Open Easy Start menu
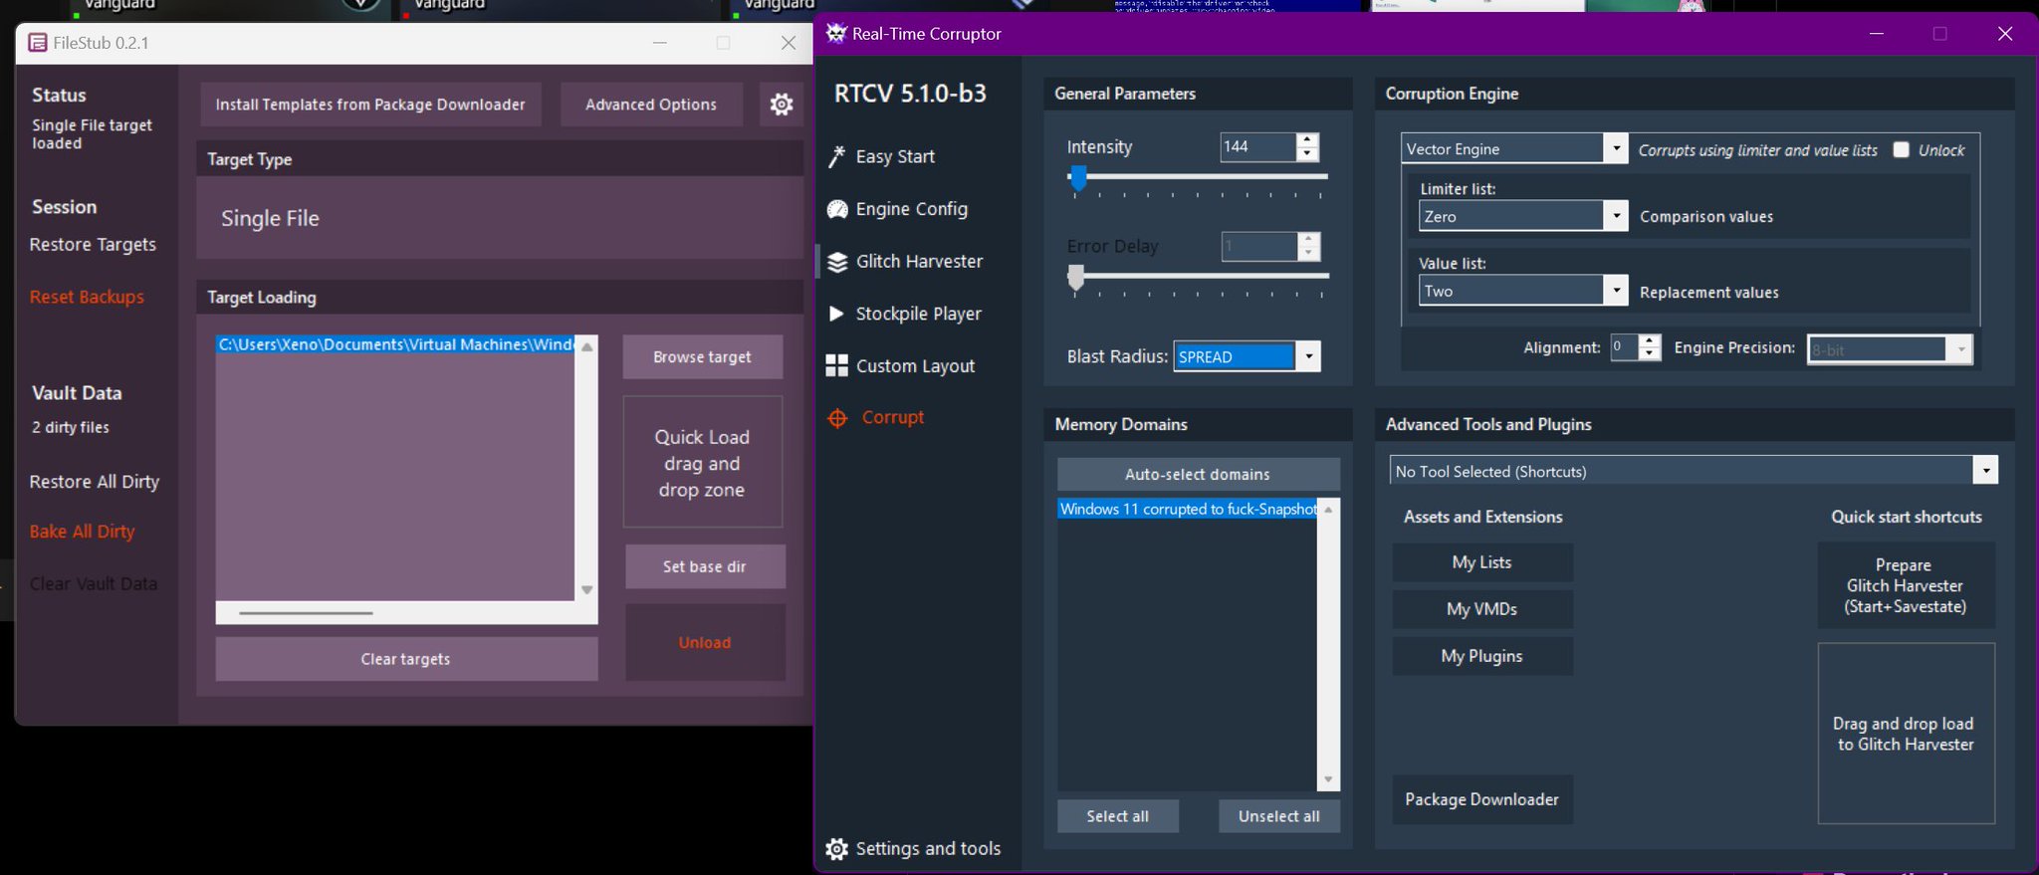Screen dimensions: 2039x875 click(x=894, y=156)
